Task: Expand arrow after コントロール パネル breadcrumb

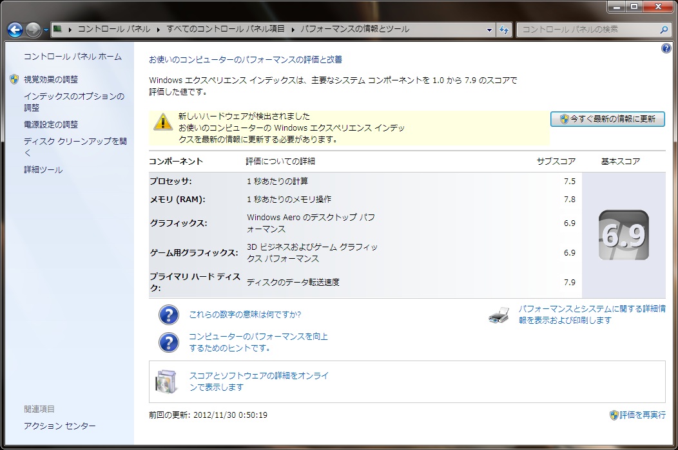Action: [159, 30]
